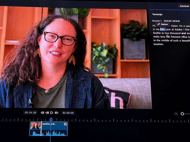Viewport: 190px width, 142px height.
Task: Click the blue playhead marker on ruler
Action: (51, 119)
